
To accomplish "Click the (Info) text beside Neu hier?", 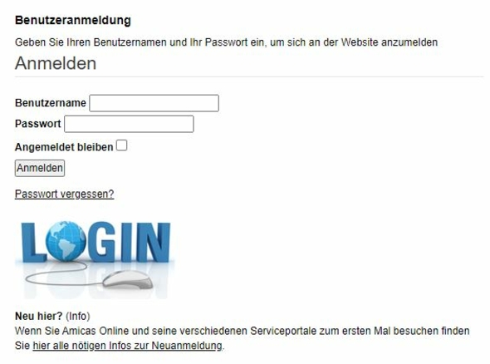I will [x=78, y=316].
